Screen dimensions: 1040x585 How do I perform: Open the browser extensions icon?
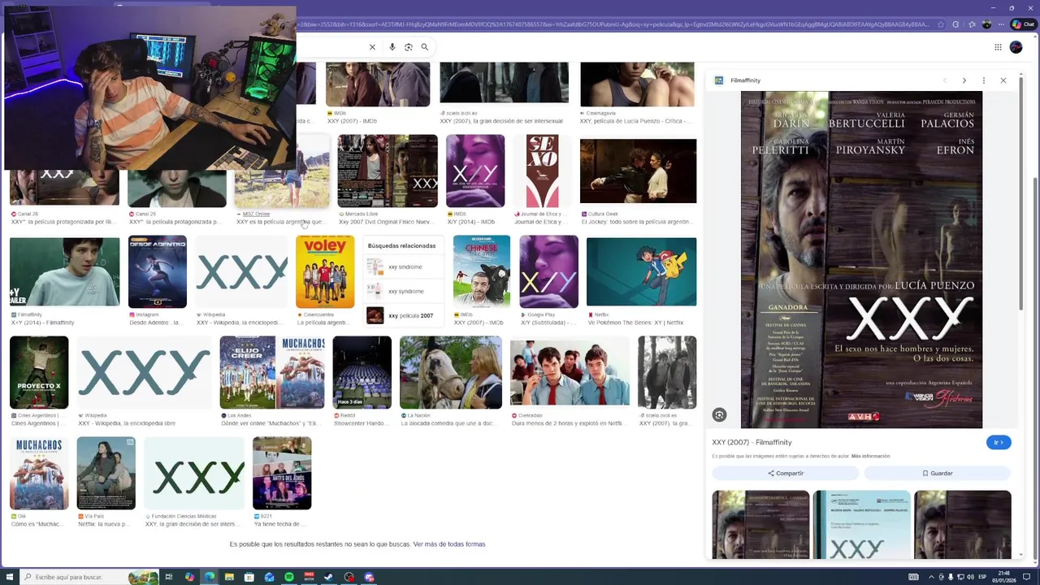[x=955, y=24]
